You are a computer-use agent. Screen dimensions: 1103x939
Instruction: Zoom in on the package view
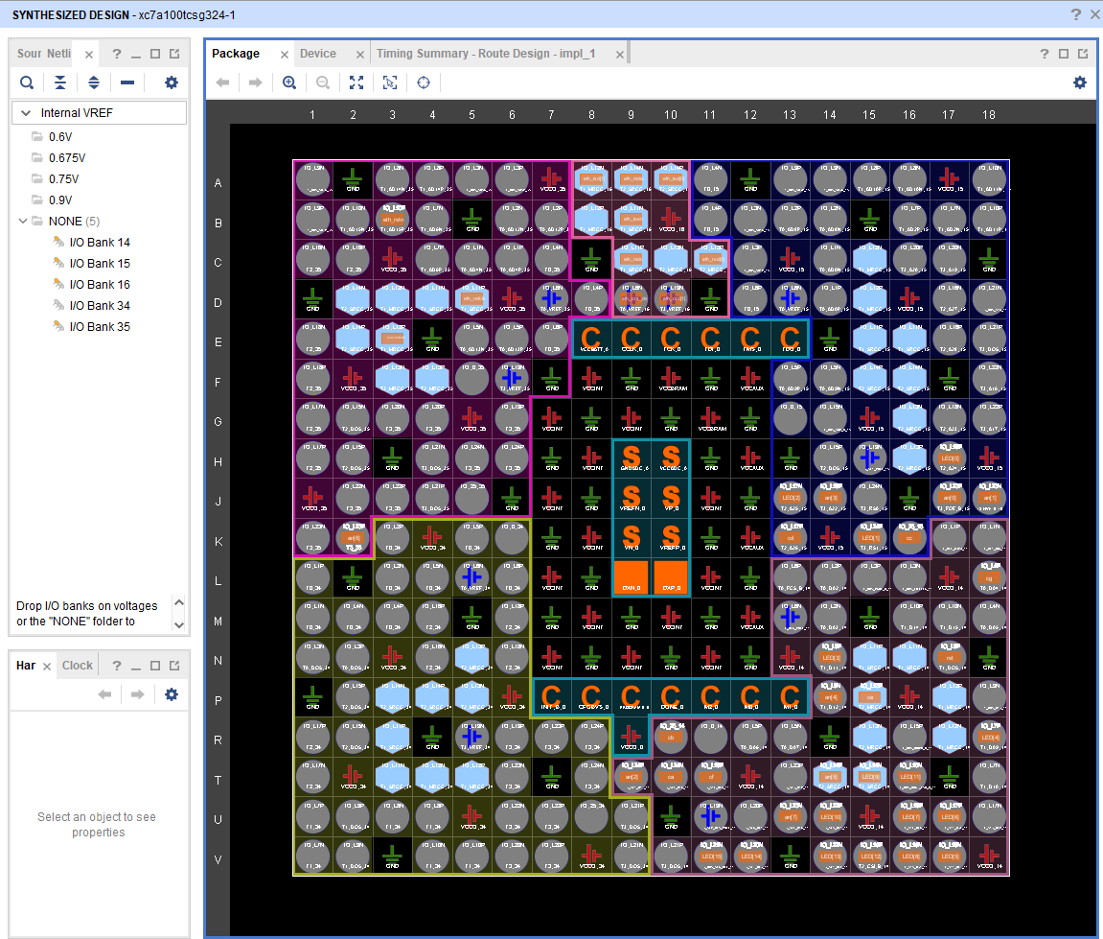(289, 83)
